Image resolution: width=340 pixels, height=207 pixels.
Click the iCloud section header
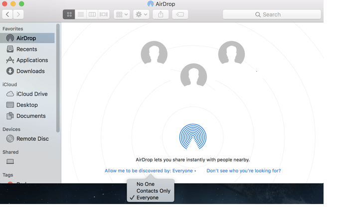tap(9, 85)
